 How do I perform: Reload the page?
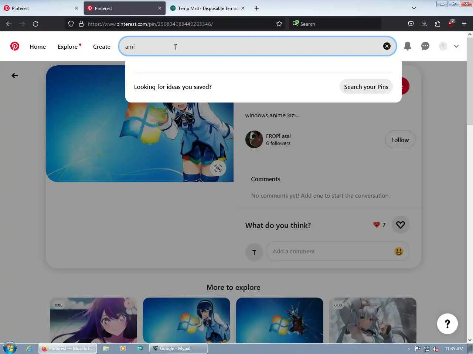tap(35, 24)
